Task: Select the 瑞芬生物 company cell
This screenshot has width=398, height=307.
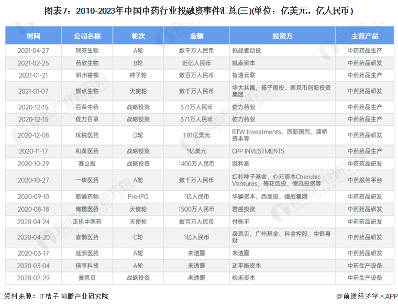Action: [87, 51]
